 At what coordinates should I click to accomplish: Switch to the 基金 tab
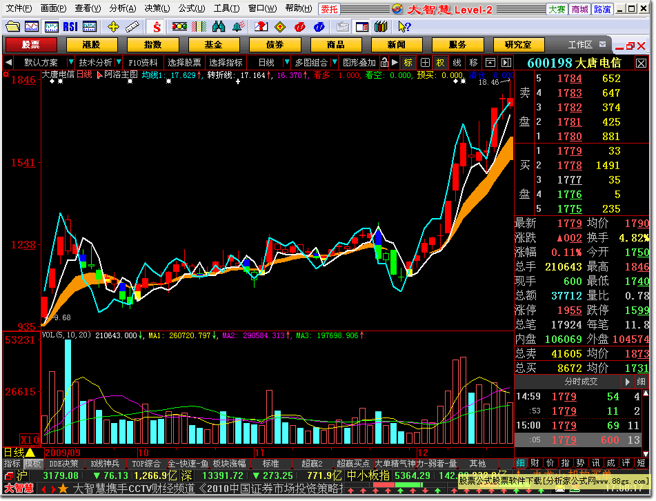tap(214, 44)
